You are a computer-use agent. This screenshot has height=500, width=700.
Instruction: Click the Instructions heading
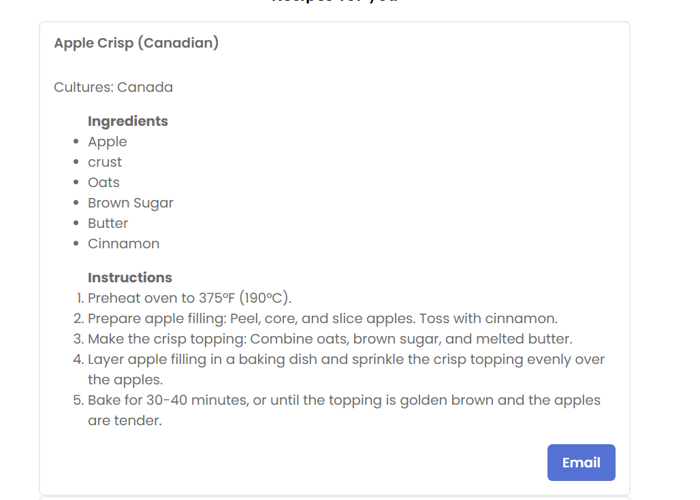click(130, 278)
